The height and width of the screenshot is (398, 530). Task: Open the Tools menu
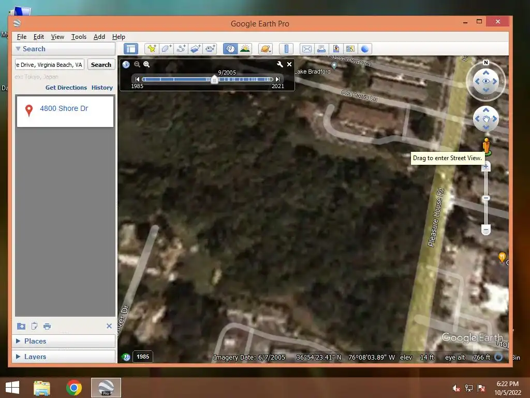(x=79, y=37)
